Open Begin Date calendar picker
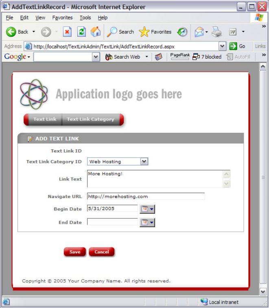269x308 pixels. 147,209
